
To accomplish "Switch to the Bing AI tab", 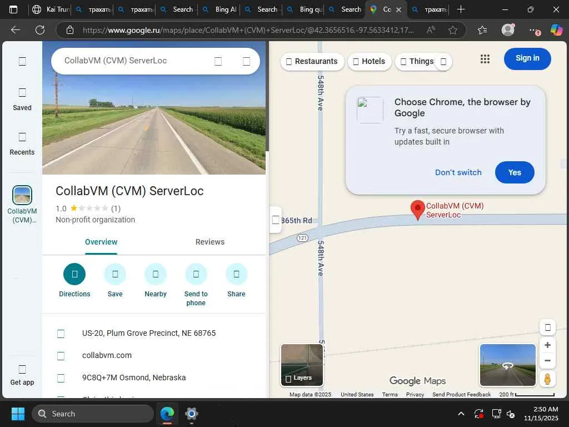I will click(220, 9).
